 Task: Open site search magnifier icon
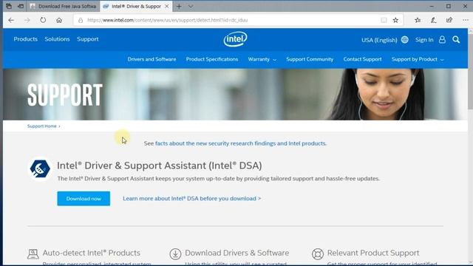[x=456, y=39]
